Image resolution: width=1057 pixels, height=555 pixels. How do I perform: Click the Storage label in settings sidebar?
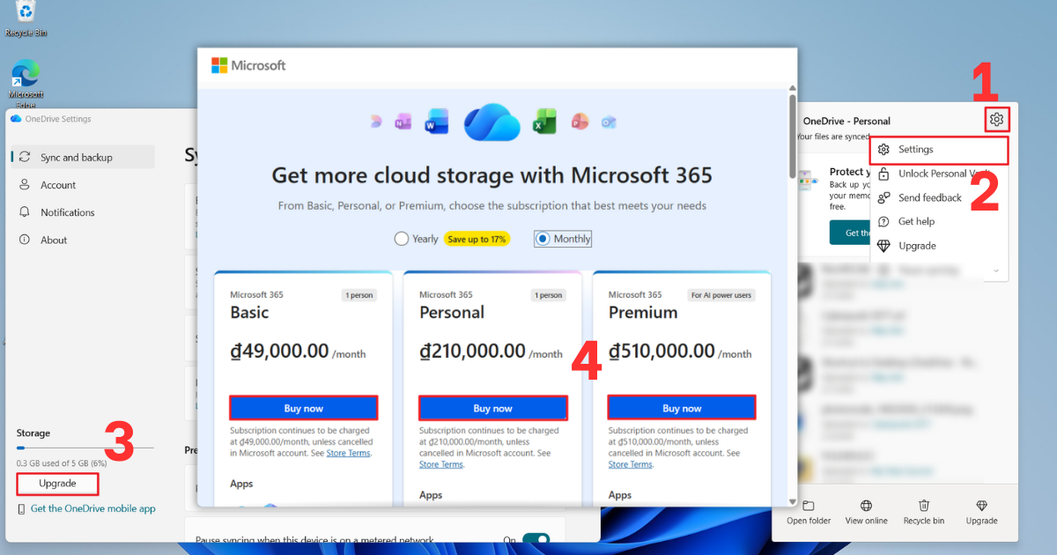[x=33, y=433]
